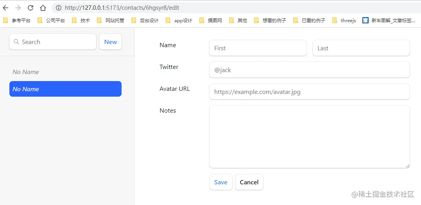Select the highlighted blue No Name contact
Image resolution: width=421 pixels, height=205 pixels.
65,89
